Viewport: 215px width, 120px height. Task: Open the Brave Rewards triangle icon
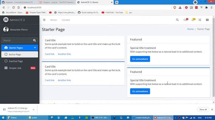180,8
